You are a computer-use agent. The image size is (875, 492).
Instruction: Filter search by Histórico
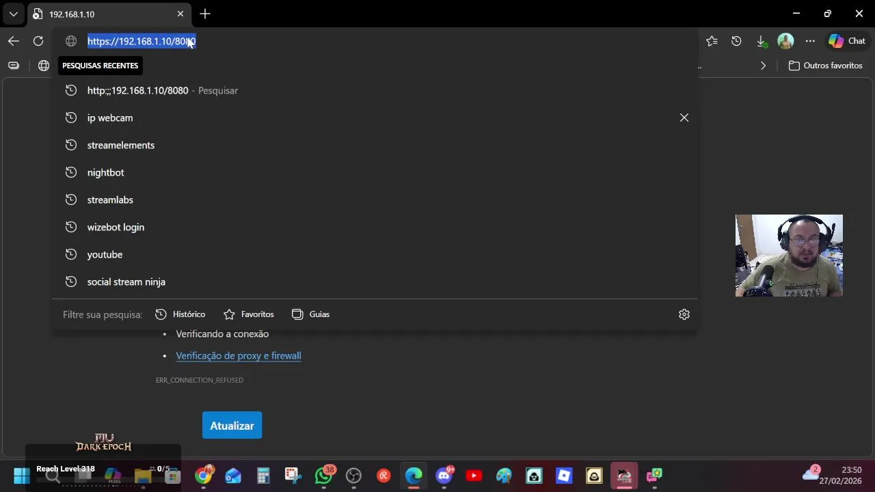(180, 314)
